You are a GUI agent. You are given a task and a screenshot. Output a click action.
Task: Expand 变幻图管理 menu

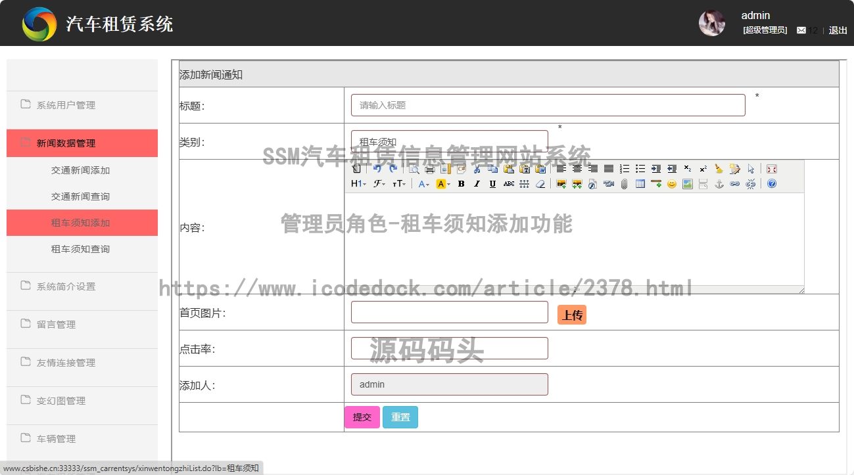pos(82,401)
